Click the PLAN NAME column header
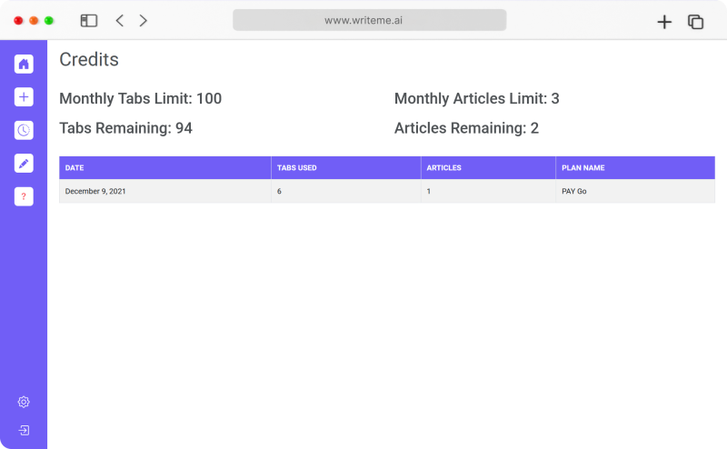This screenshot has width=727, height=449. coord(635,168)
